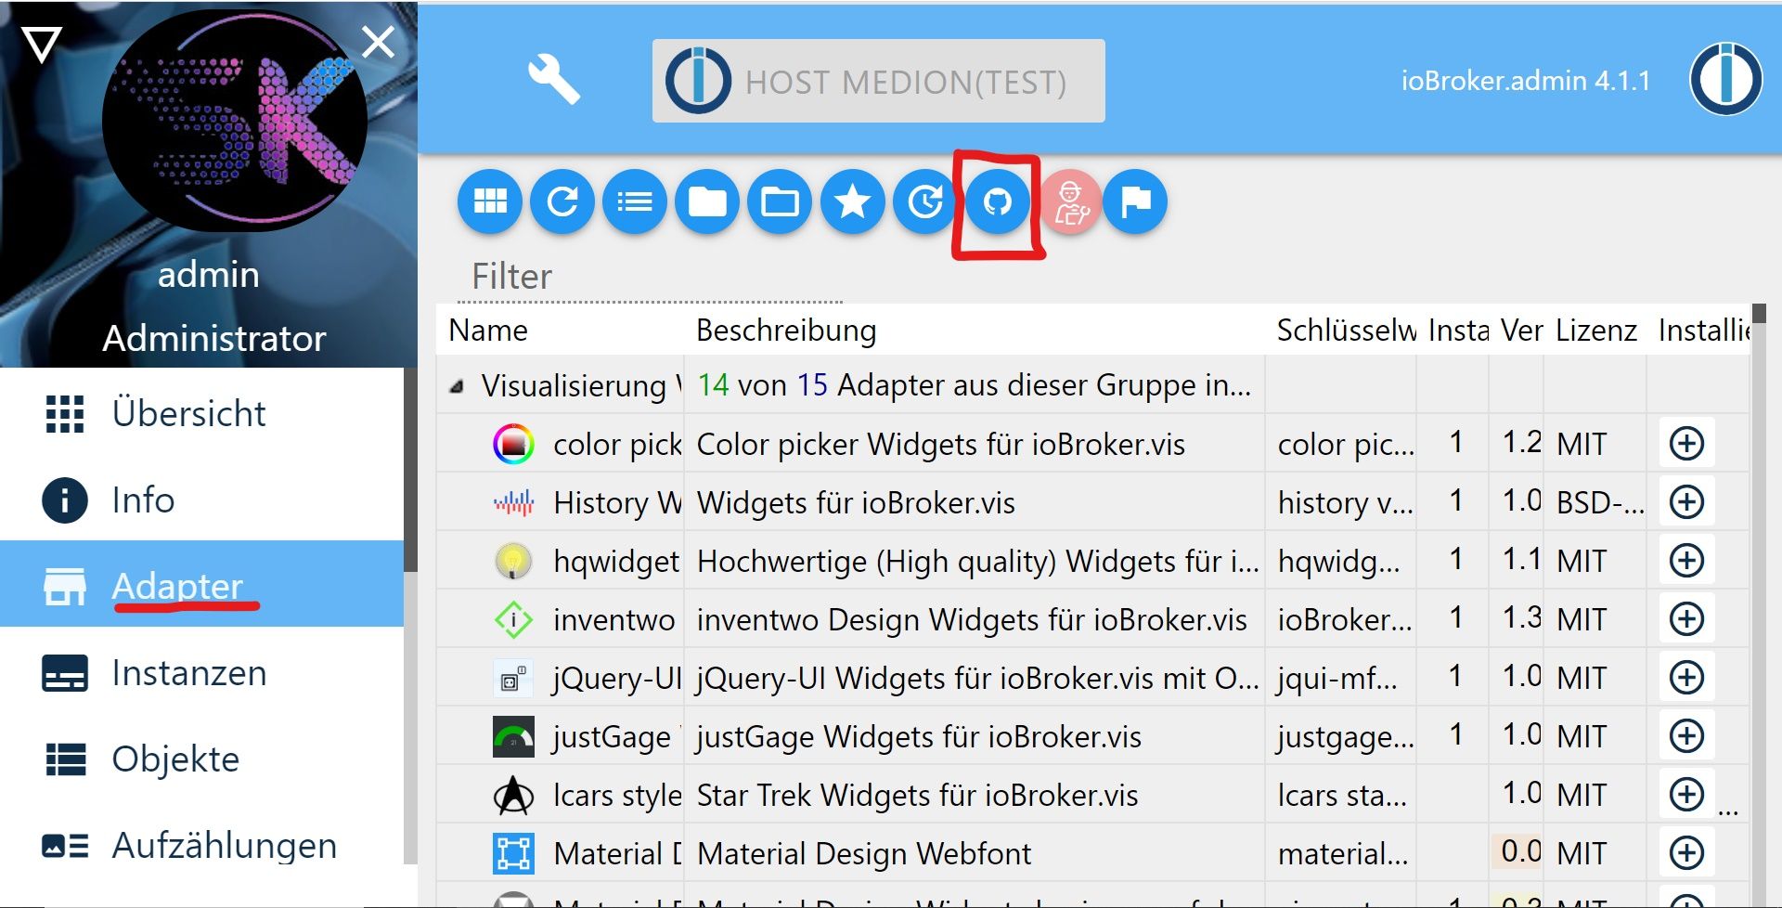
Task: Add instance of Material Design Webfont
Action: tap(1686, 852)
